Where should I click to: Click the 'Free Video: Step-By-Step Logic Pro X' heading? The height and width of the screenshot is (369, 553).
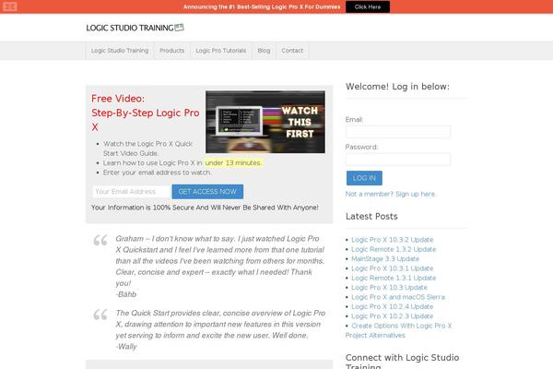click(146, 113)
